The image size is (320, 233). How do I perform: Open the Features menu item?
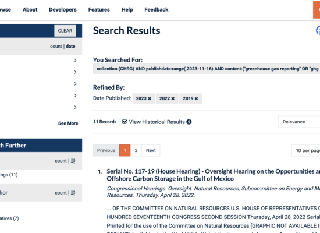(x=99, y=9)
